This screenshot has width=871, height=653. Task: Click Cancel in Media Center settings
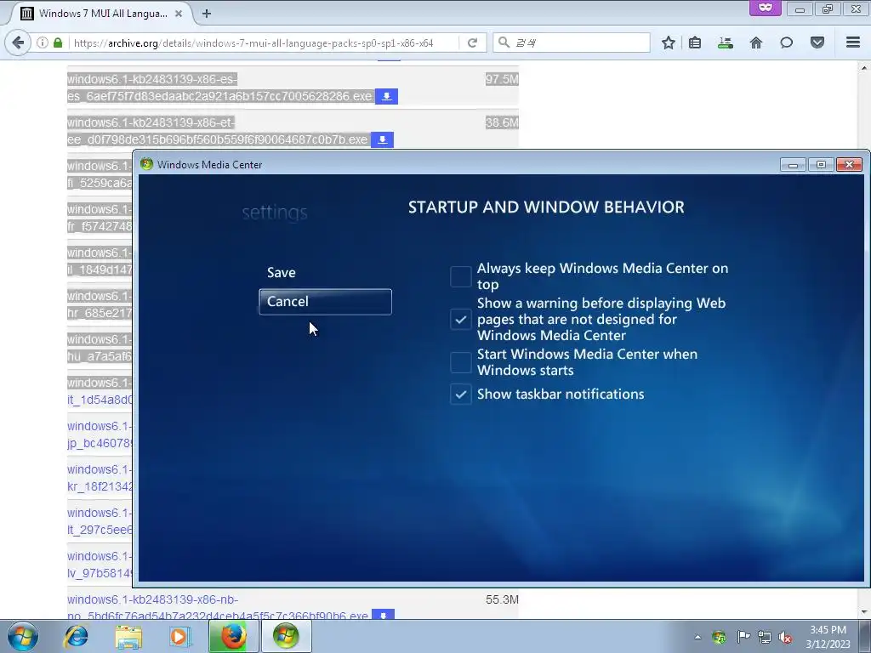point(326,302)
